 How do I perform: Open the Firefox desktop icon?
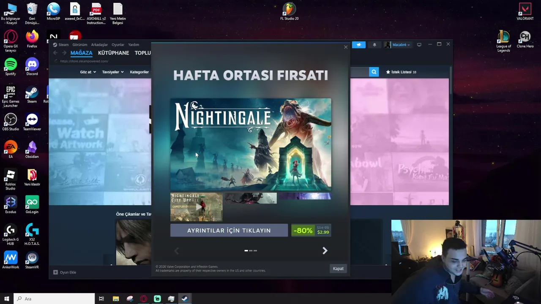[x=32, y=39]
